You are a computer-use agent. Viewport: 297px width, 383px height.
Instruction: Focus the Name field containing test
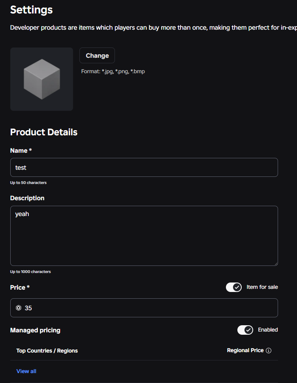[x=144, y=167]
